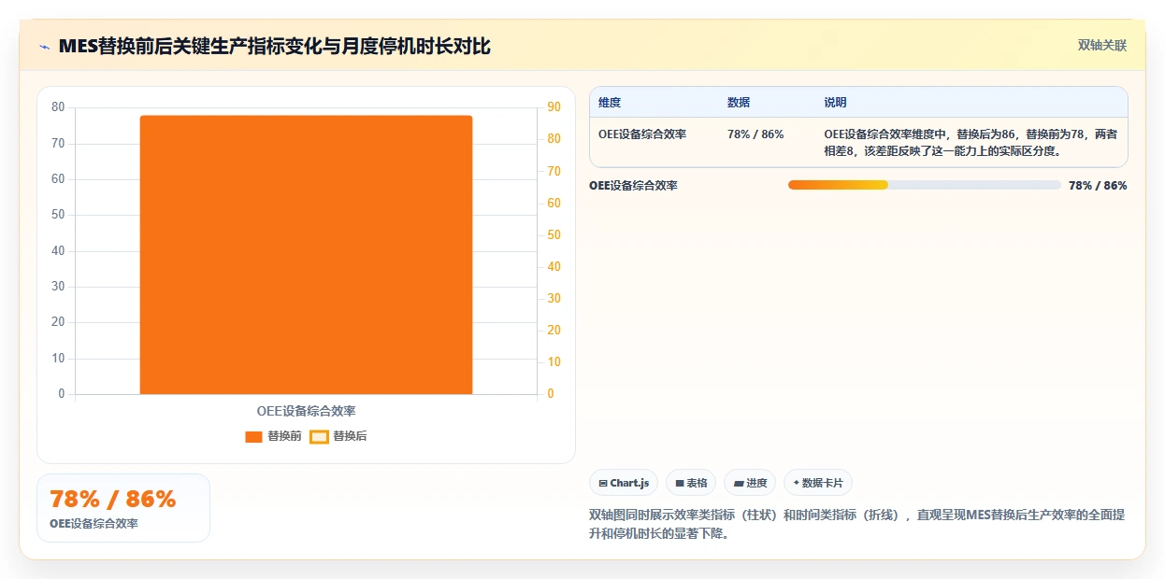Viewport: 1165px width, 579px height.
Task: Click the footnote paragraph about 双轴图
Action: [856, 524]
